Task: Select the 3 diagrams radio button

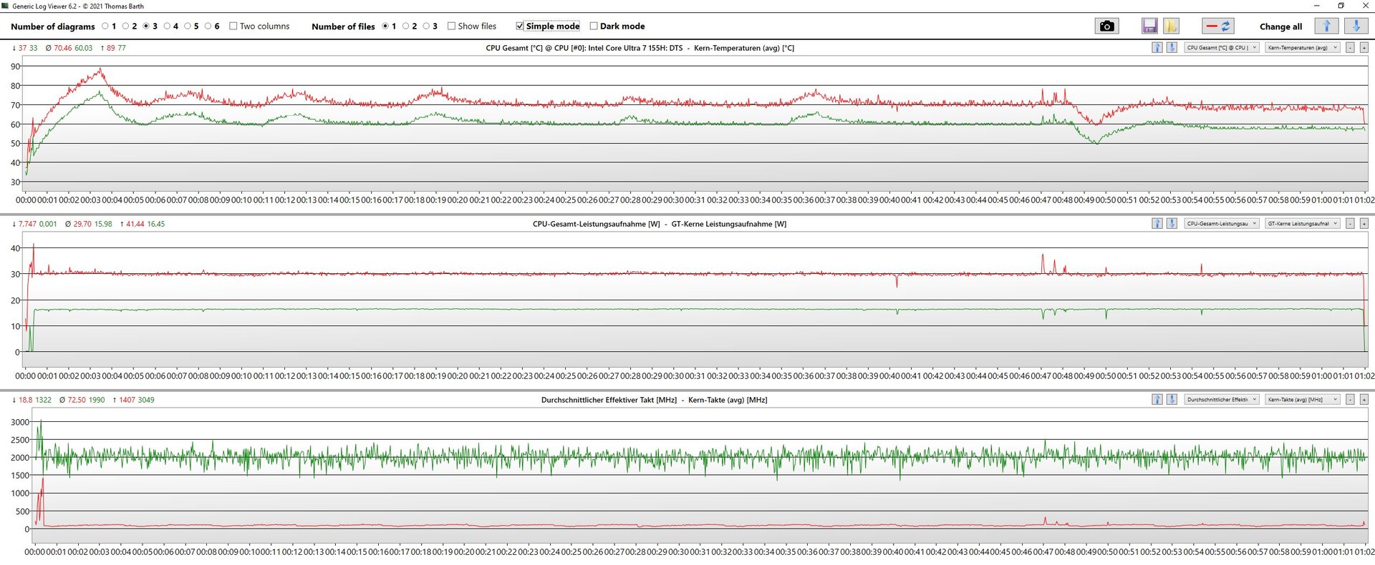Action: pyautogui.click(x=147, y=26)
